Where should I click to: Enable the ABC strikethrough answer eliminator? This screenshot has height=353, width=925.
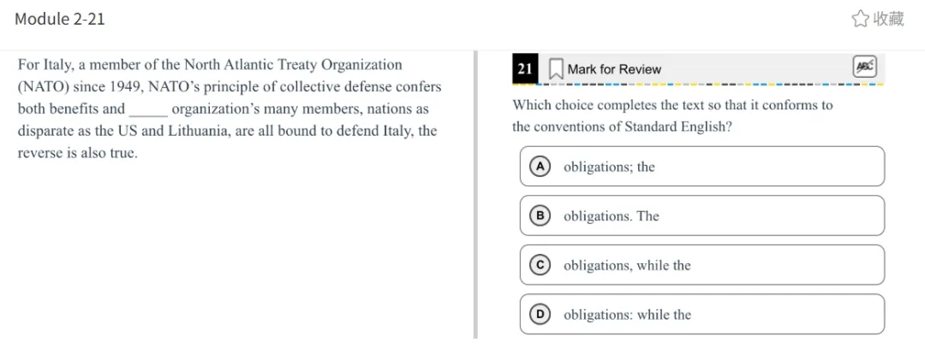tap(865, 67)
